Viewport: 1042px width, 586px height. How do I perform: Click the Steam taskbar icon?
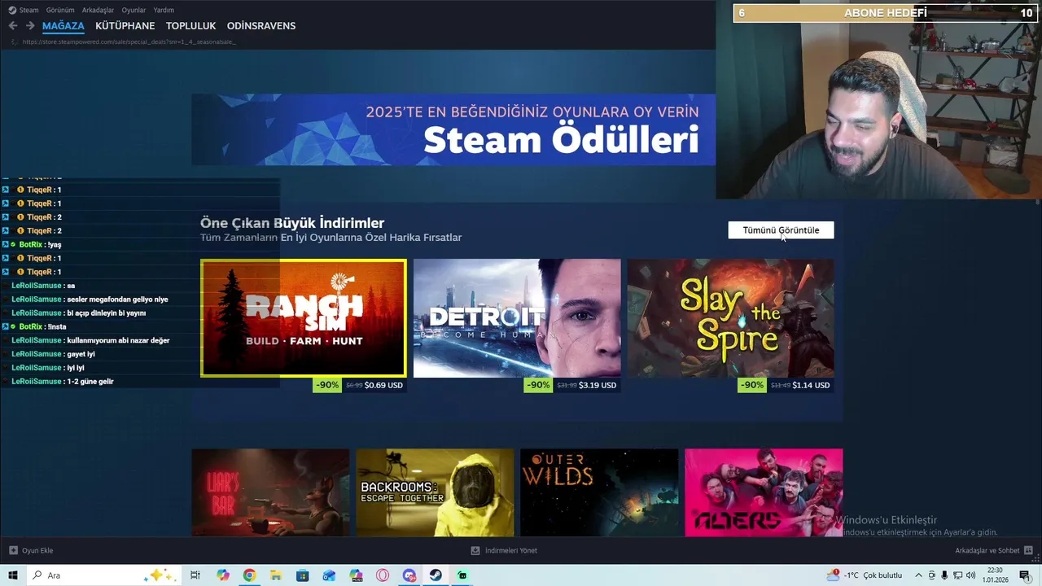(436, 575)
